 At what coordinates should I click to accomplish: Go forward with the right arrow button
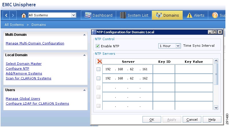click(13, 15)
